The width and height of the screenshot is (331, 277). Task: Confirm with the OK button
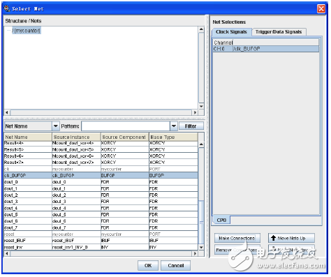click(148, 265)
